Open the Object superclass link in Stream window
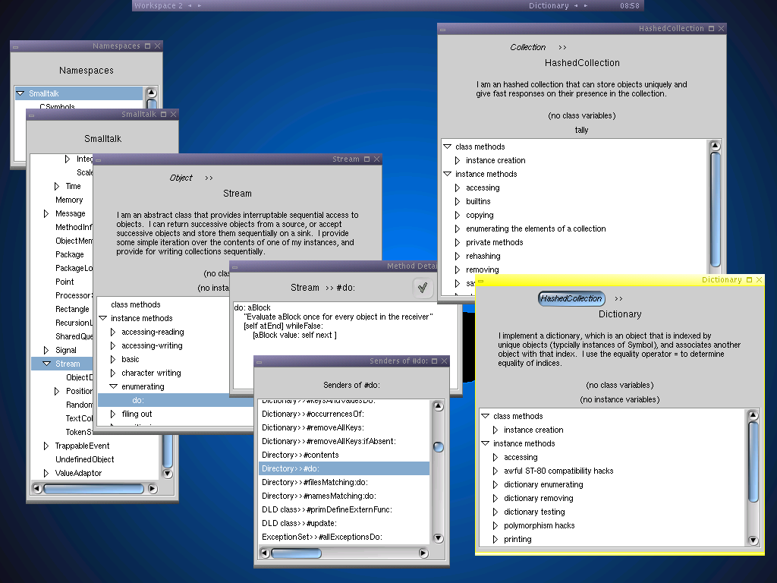 (181, 178)
